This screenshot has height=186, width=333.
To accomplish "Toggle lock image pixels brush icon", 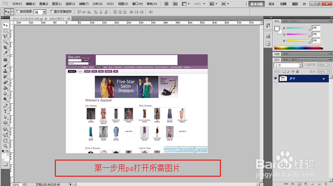I will tap(288, 71).
